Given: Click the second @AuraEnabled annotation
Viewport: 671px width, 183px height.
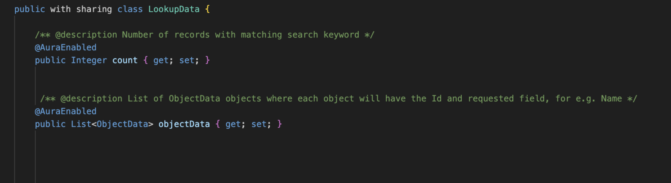Looking at the screenshot, I should tap(66, 111).
